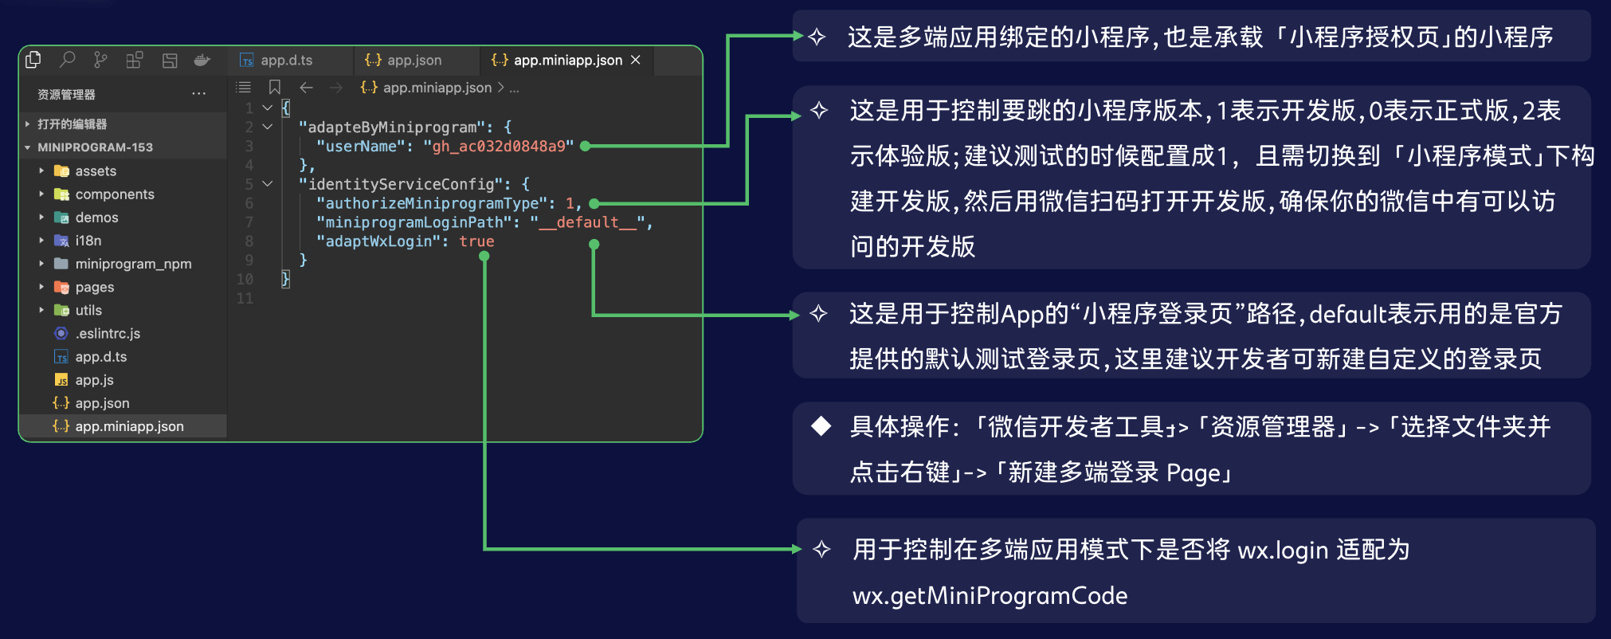Viewport: 1611px width, 639px height.
Task: Click the 资源管理器 panel title
Action: 66,94
